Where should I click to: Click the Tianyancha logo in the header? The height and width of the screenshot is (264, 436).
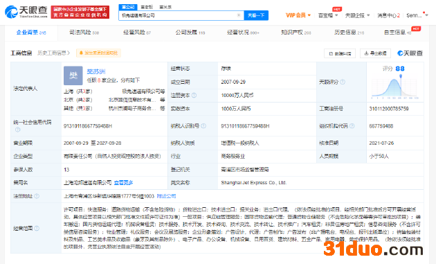pos(26,12)
